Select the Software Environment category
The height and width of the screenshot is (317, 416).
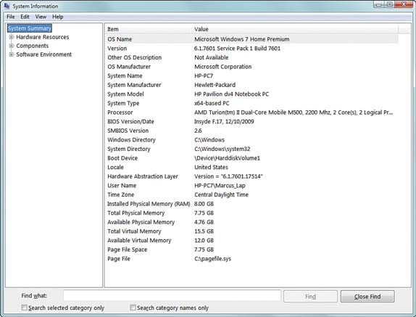pyautogui.click(x=43, y=54)
